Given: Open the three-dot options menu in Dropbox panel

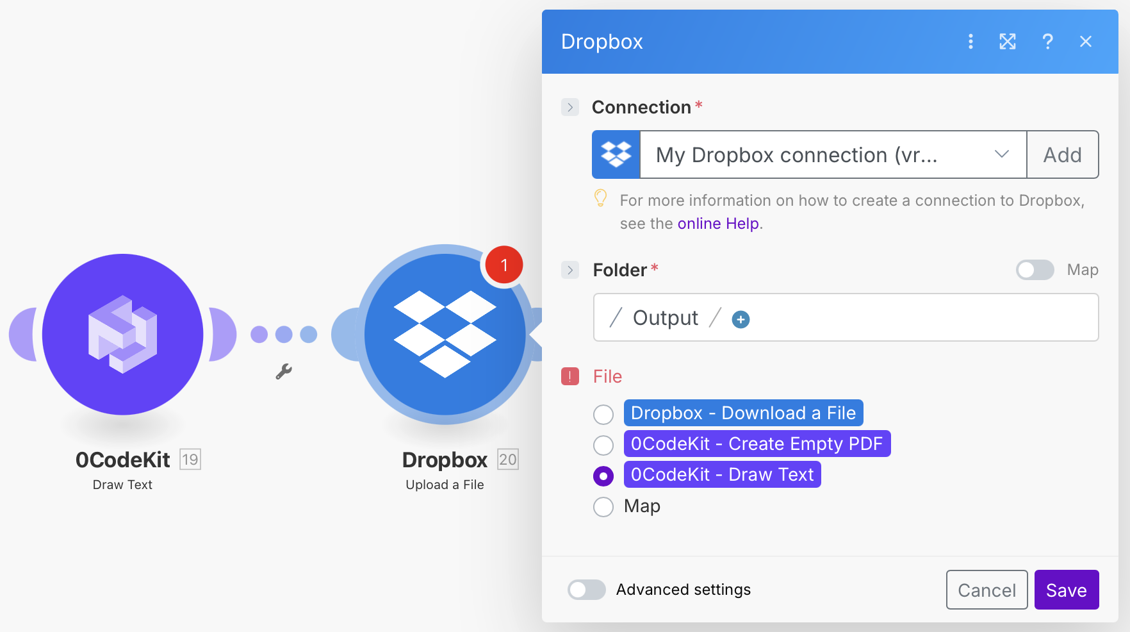Looking at the screenshot, I should (970, 42).
